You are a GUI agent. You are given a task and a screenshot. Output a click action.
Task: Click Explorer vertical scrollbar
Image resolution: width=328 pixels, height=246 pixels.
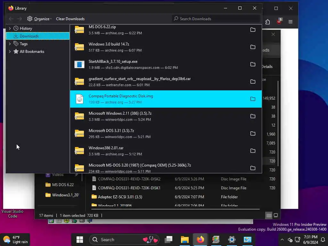click(278, 123)
